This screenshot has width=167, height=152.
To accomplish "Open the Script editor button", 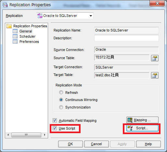I will pos(142,128).
